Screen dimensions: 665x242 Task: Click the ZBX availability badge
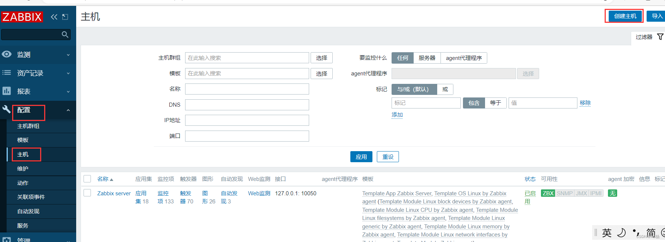[548, 193]
